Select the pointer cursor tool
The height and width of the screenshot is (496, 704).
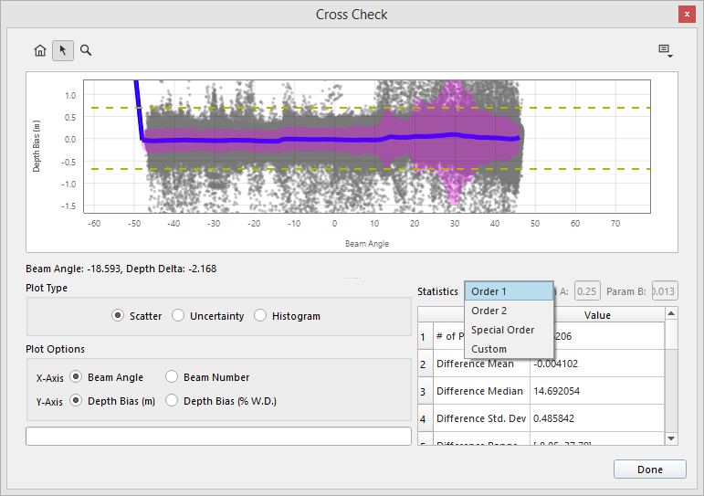point(63,50)
